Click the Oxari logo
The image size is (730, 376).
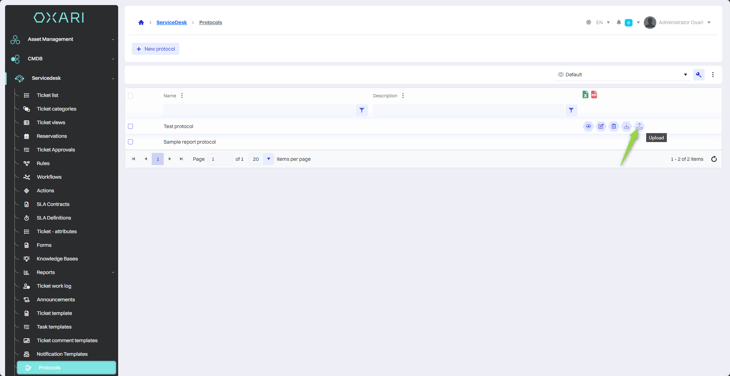pyautogui.click(x=59, y=18)
